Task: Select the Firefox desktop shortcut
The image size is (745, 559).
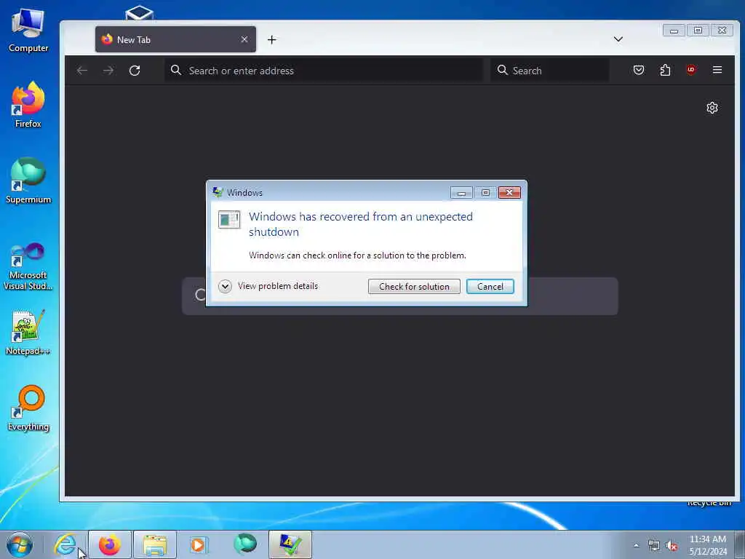Action: [x=28, y=105]
